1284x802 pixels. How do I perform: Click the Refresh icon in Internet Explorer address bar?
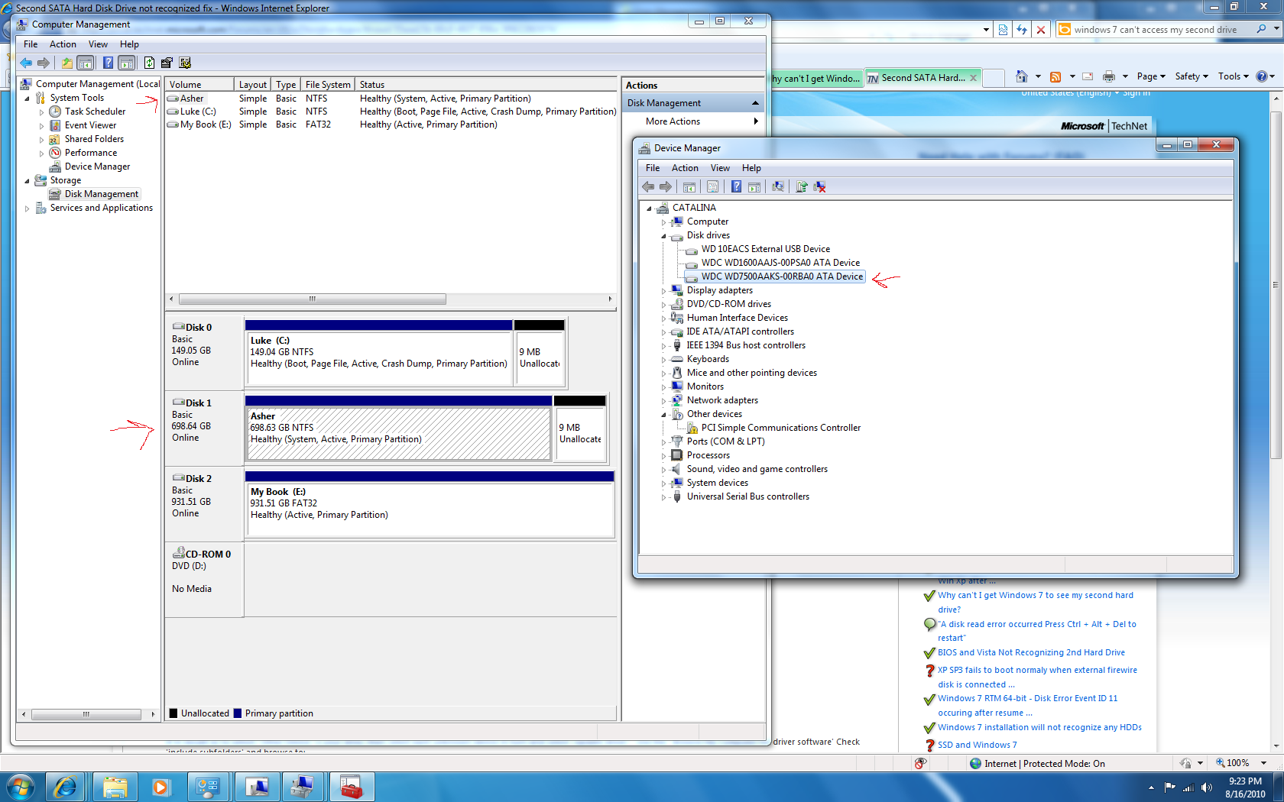[1022, 30]
